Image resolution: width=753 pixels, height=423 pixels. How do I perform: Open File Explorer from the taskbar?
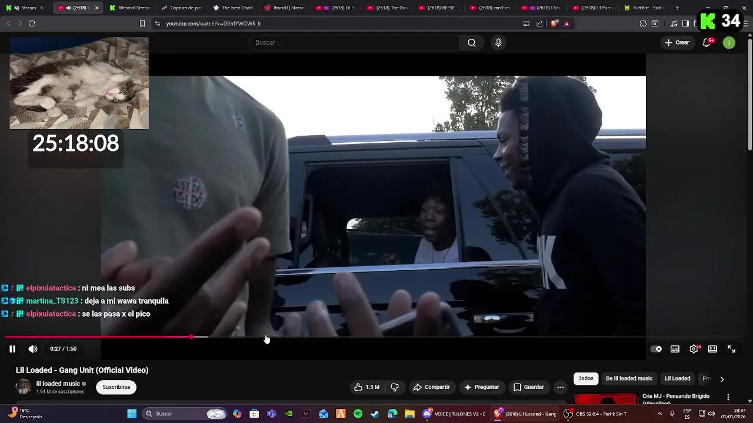(409, 414)
